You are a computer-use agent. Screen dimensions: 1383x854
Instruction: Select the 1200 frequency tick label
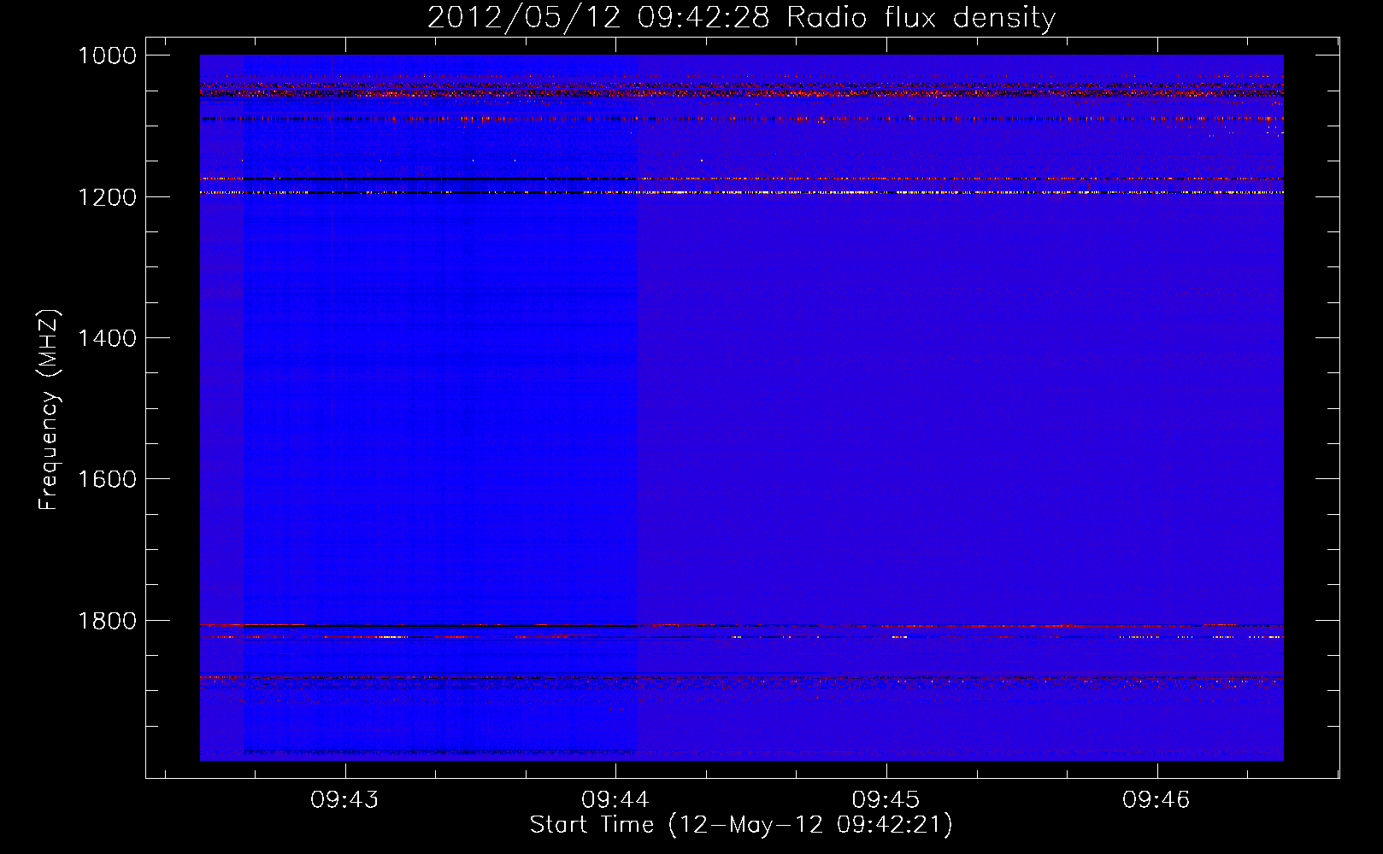coord(107,197)
